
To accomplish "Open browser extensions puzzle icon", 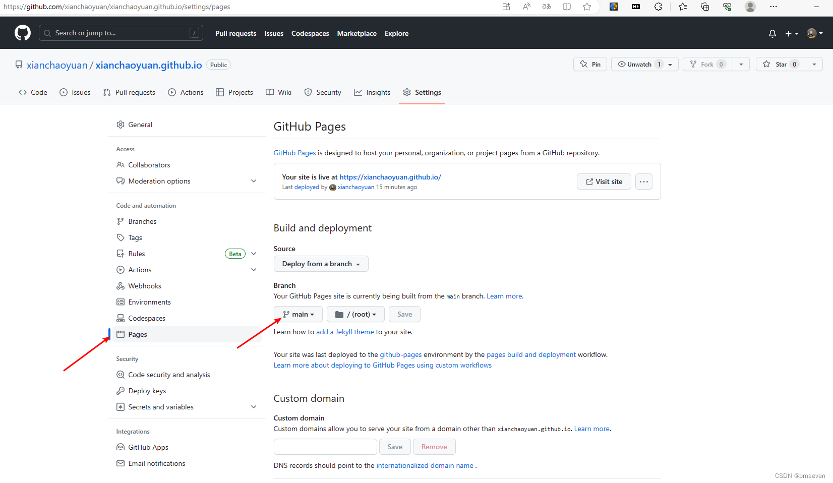I will click(x=658, y=7).
